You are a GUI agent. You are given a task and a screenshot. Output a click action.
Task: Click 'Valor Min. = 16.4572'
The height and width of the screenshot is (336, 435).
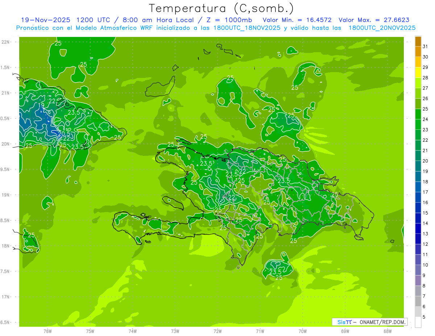(x=297, y=20)
